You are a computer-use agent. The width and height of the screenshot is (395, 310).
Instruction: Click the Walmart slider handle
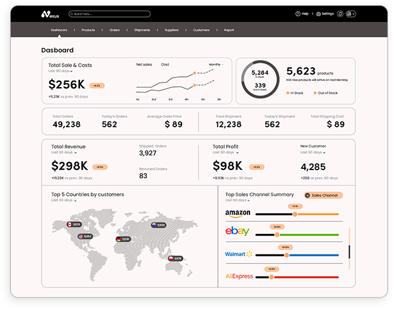[287, 255]
